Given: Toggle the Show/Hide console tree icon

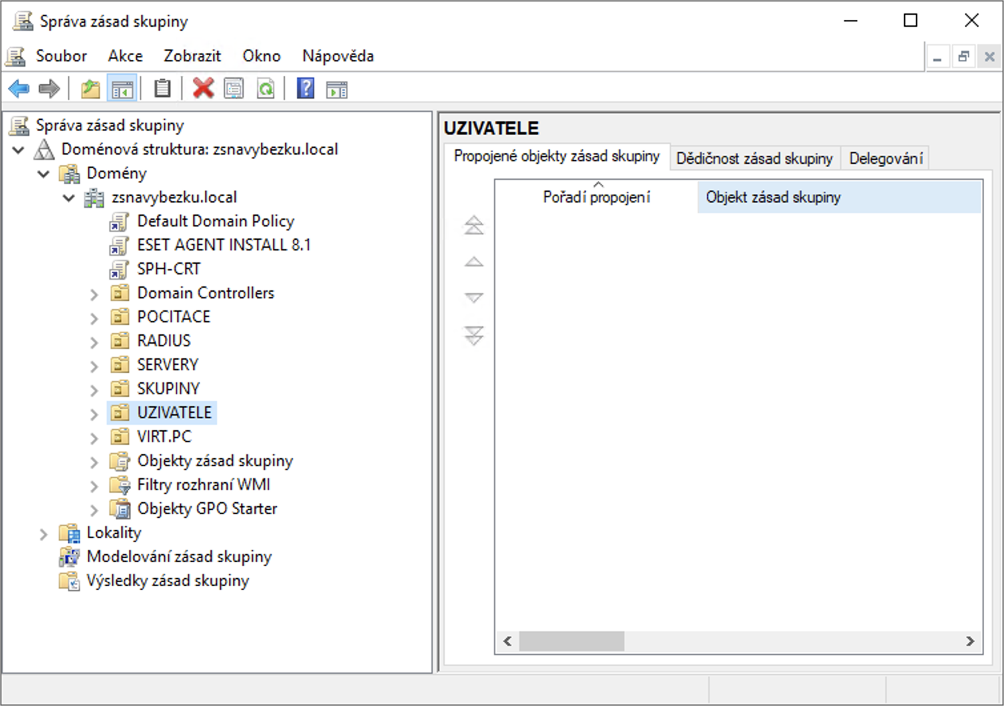Looking at the screenshot, I should click(122, 89).
